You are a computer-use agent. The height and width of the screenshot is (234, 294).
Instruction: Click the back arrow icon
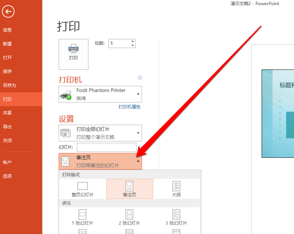click(x=8, y=12)
